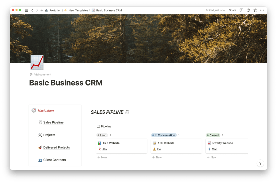Screen dimensions: 277x183
Task: Click the Mish contact on Qwerty card
Action: point(213,149)
